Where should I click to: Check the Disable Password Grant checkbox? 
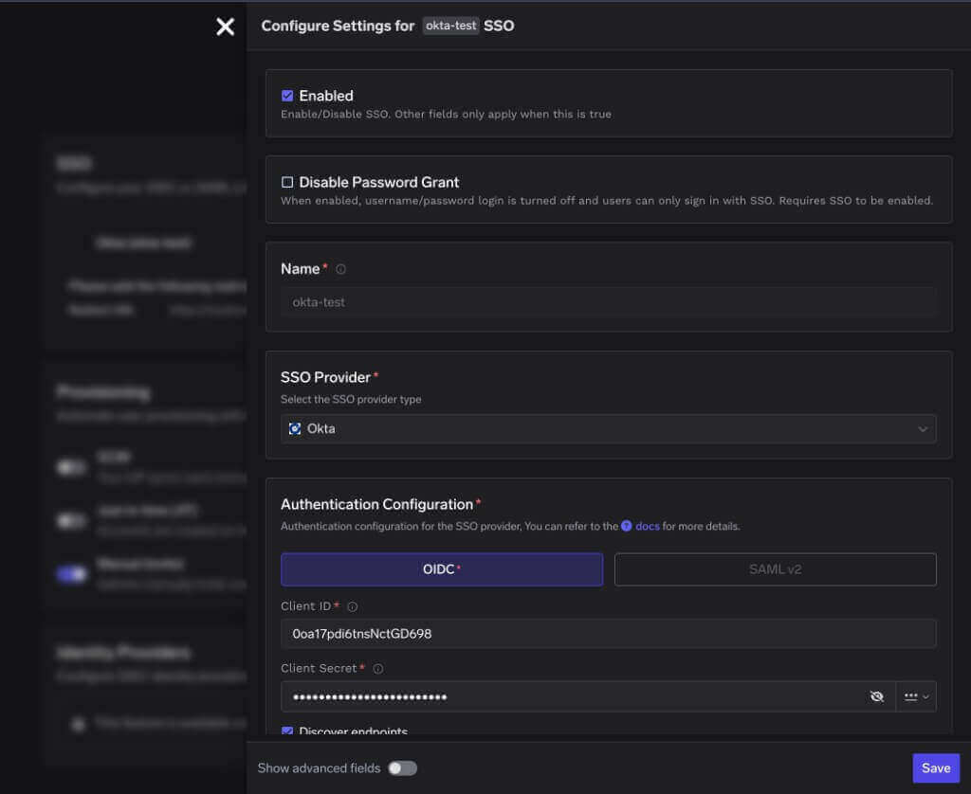point(287,183)
